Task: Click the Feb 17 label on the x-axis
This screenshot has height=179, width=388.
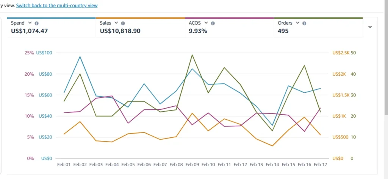Action: [x=320, y=165]
